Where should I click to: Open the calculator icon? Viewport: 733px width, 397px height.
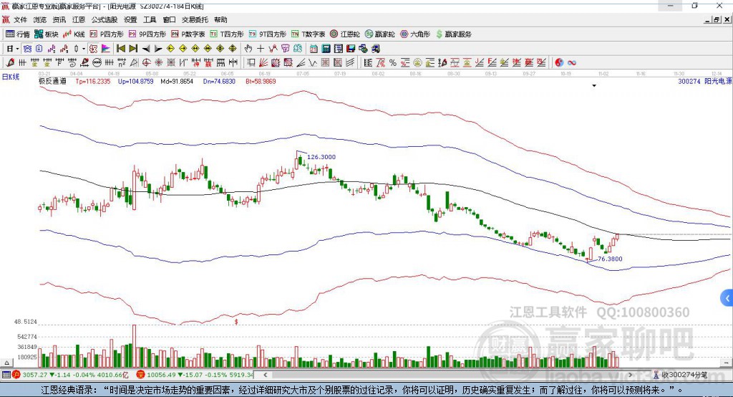point(326,49)
